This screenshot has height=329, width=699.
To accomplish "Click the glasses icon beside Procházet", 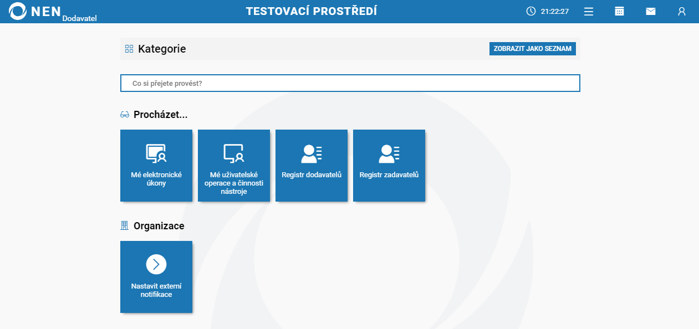I will 125,115.
